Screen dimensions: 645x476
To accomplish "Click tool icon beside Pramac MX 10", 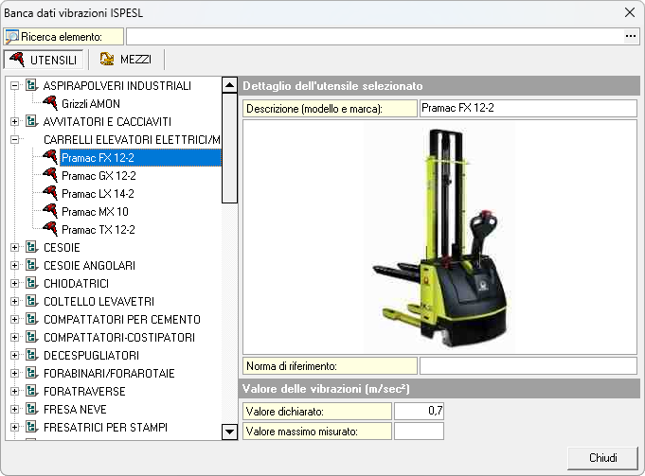I will pos(50,212).
